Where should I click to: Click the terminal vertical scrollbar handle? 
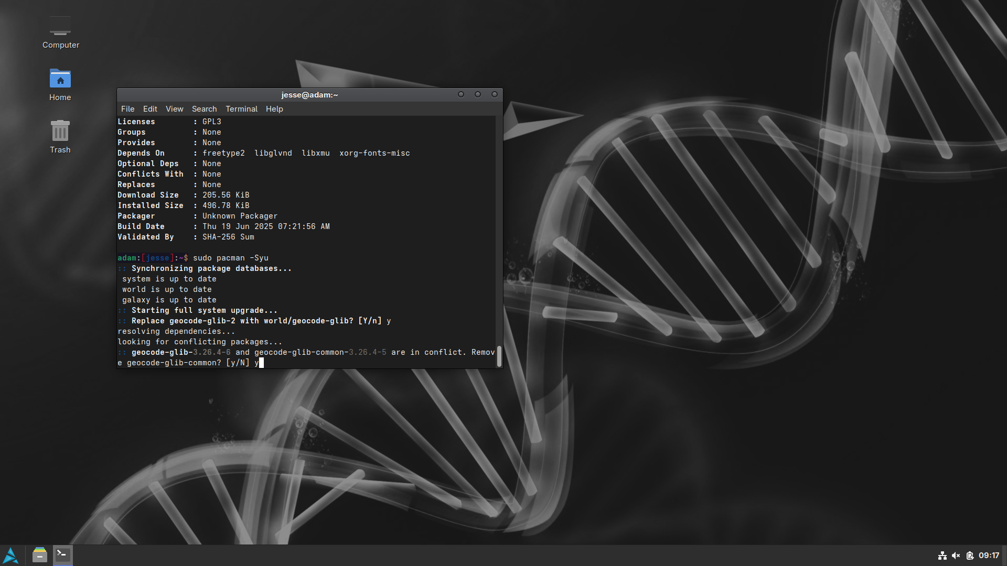click(x=499, y=356)
